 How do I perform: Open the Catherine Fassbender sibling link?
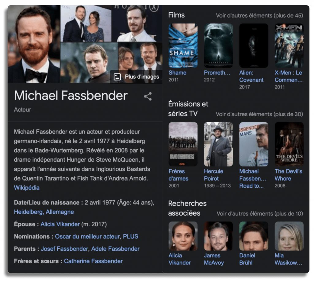click(93, 261)
